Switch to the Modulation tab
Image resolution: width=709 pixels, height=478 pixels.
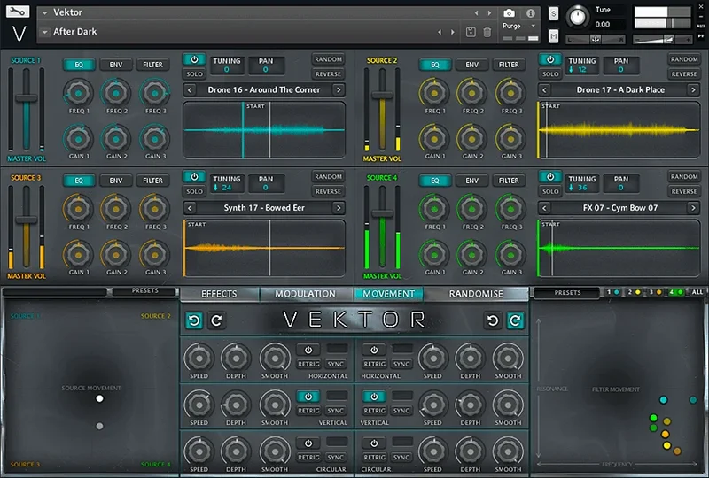[305, 294]
